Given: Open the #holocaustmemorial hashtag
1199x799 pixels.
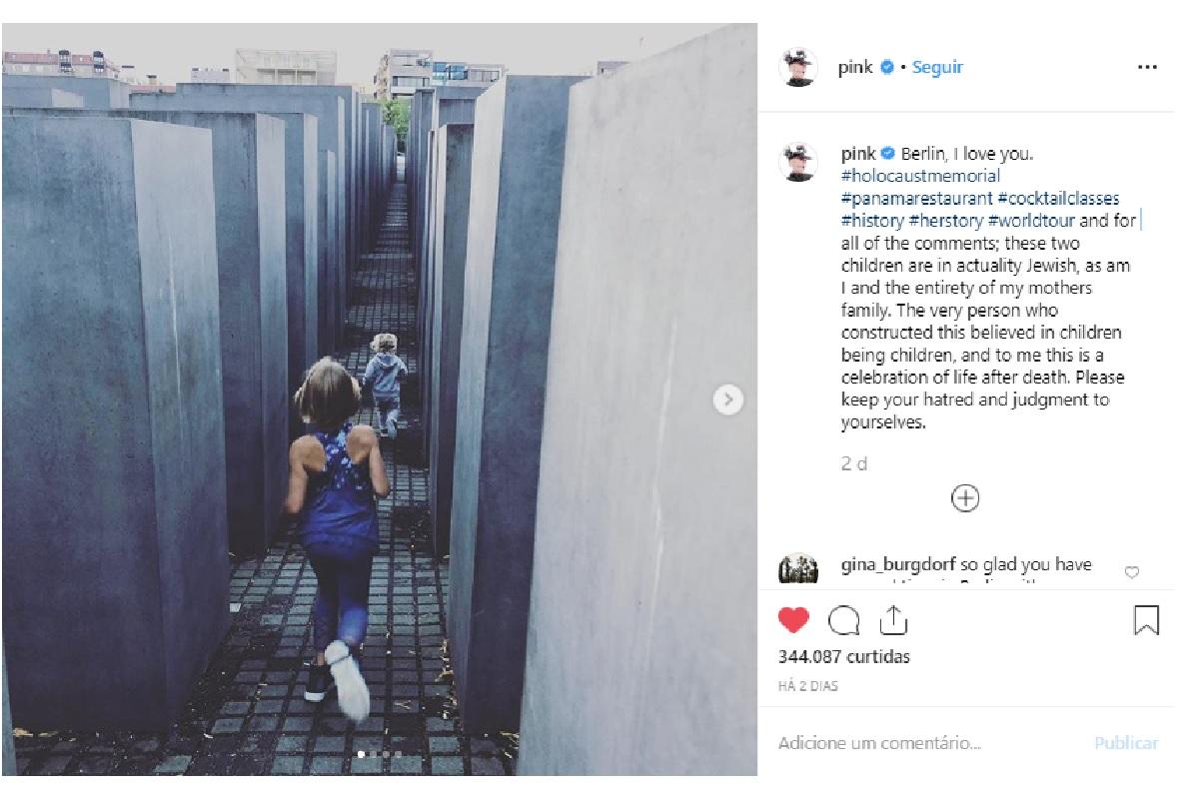Looking at the screenshot, I should coord(920,176).
